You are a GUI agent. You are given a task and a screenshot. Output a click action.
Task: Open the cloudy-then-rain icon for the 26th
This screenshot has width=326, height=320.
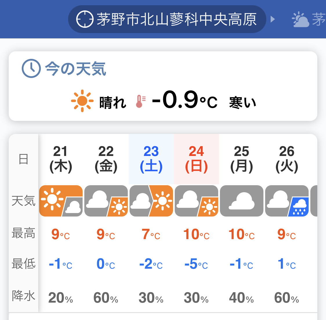click(287, 201)
